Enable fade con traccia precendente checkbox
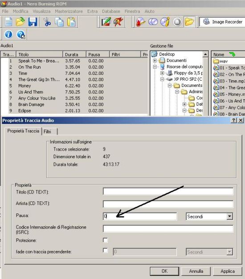This screenshot has width=245, height=279. [x=105, y=250]
